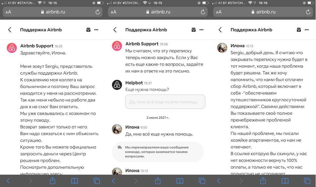Tap Airbnb Support name at 16:35
The height and width of the screenshot is (187, 316).
point(37,46)
